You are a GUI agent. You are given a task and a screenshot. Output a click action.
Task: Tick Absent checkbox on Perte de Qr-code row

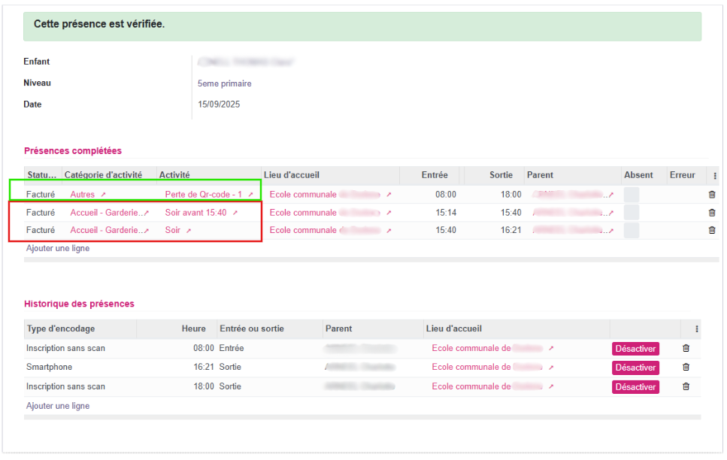(632, 194)
